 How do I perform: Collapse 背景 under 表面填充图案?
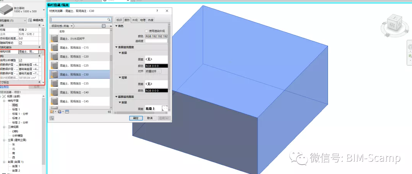click(120, 78)
